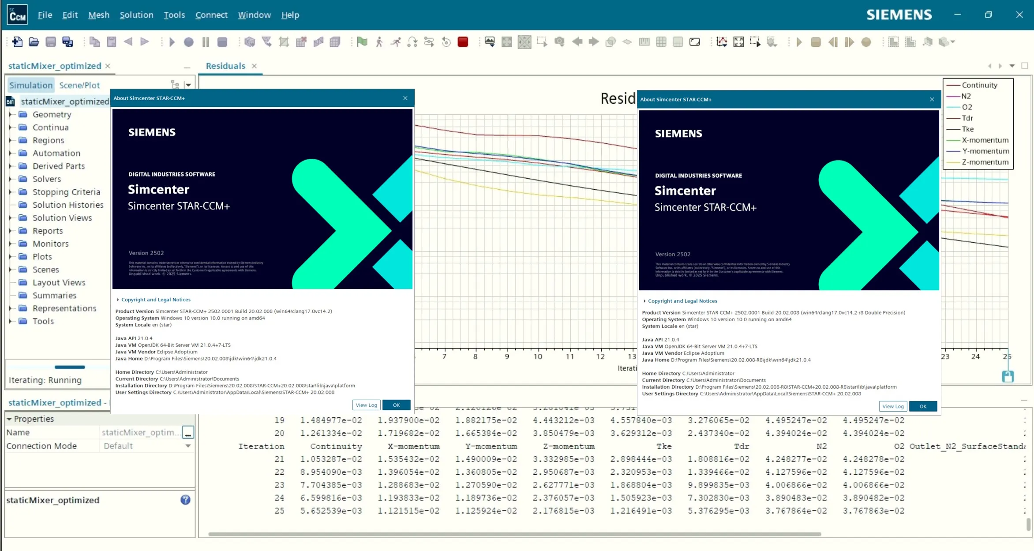Click the Step walking-figure icon
Screen dimensions: 1034x551
(x=379, y=42)
